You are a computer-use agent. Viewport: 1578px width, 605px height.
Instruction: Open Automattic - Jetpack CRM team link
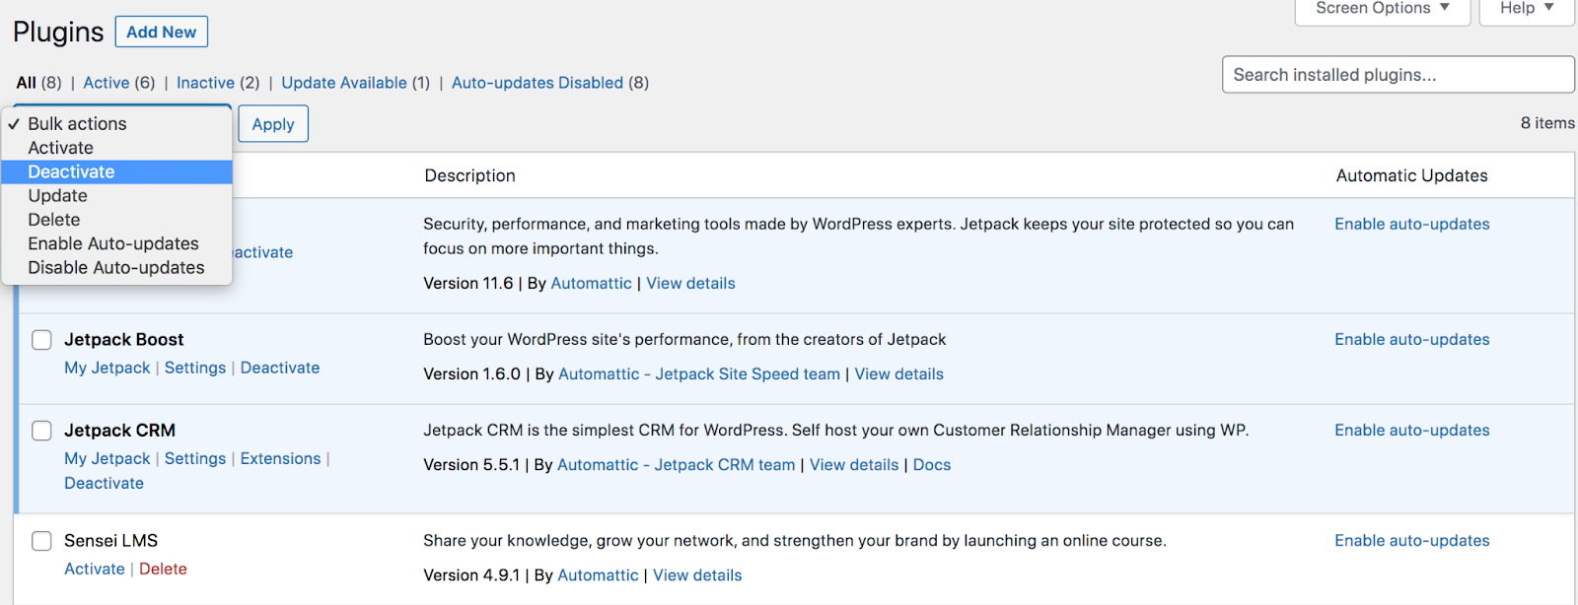pyautogui.click(x=677, y=464)
